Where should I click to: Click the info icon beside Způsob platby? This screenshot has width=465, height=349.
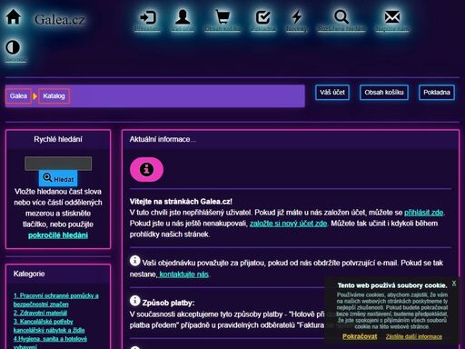[x=135, y=301]
